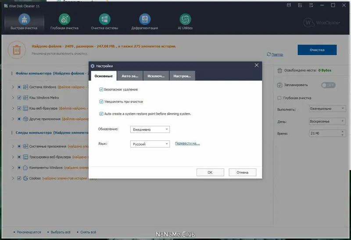Open the Обновление dropdown

[150, 129]
